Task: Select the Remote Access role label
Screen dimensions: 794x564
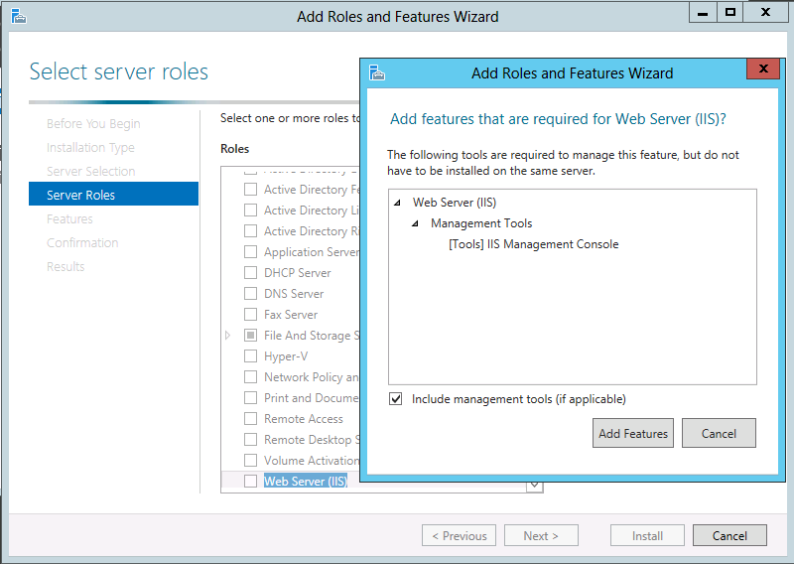Action: pyautogui.click(x=304, y=419)
